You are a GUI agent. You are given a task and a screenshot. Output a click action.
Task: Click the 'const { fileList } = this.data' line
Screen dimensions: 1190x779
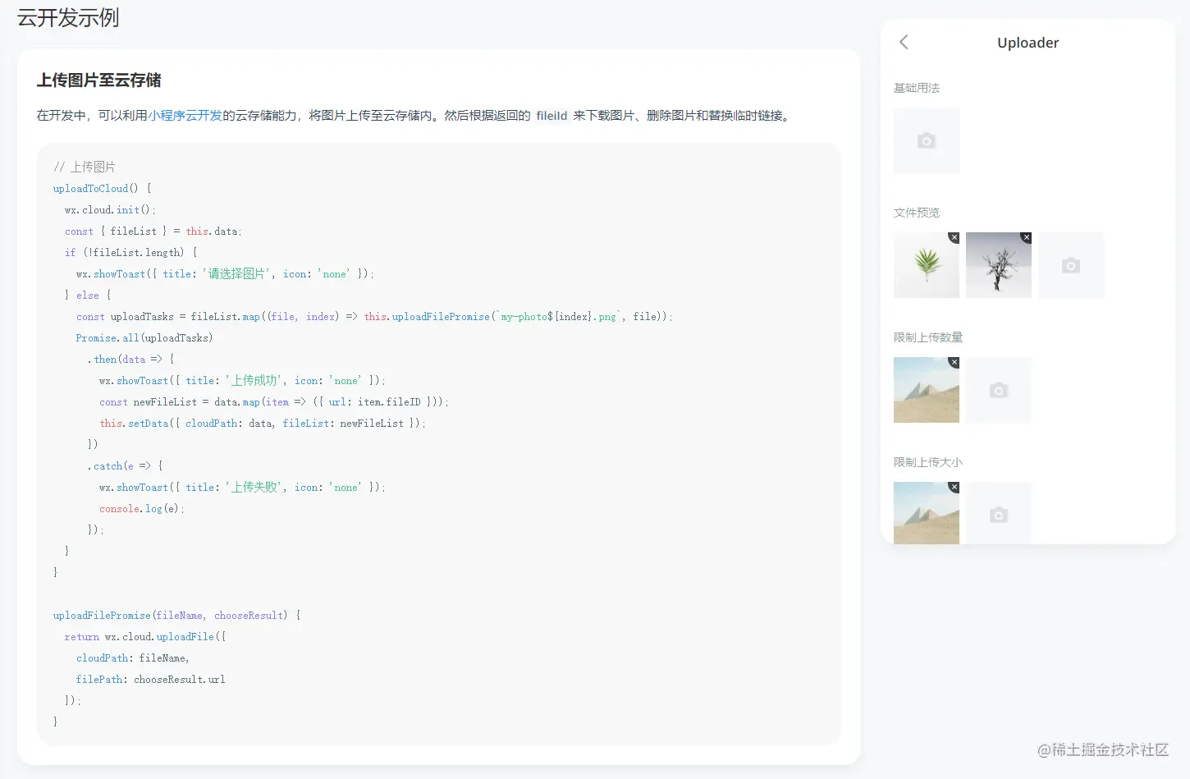(153, 231)
